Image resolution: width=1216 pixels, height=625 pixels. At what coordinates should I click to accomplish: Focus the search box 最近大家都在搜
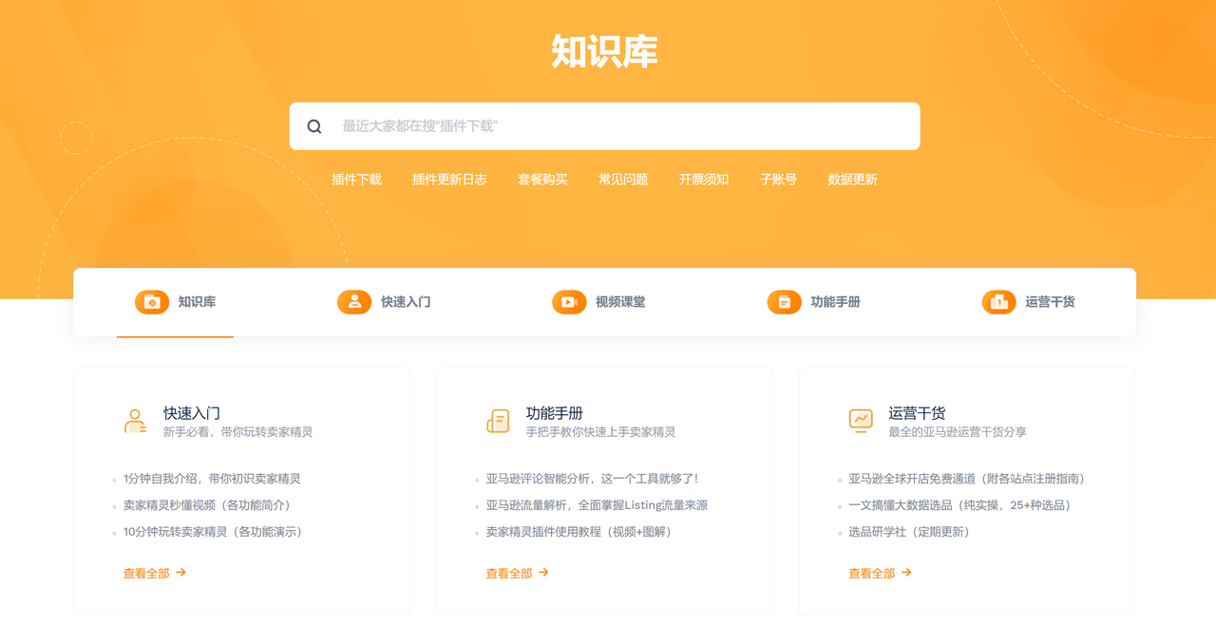[604, 126]
